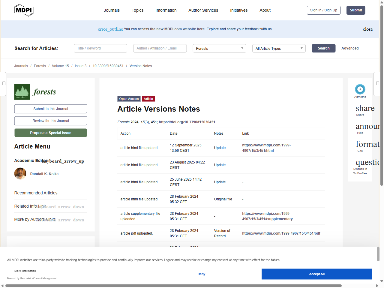384x288 pixels.
Task: Click Sign In / Sign Up button
Action: [324, 10]
